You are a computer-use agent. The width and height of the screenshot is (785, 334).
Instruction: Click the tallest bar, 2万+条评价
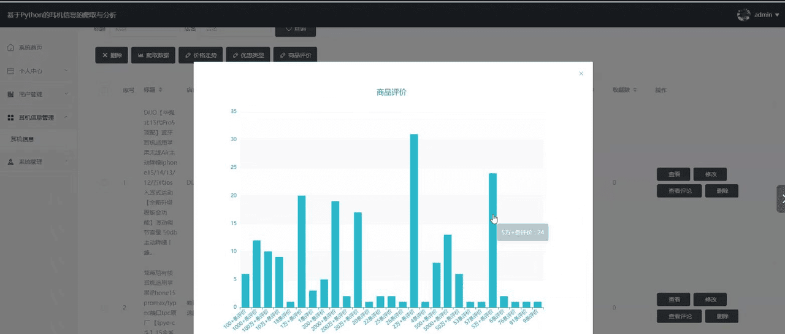(x=414, y=220)
